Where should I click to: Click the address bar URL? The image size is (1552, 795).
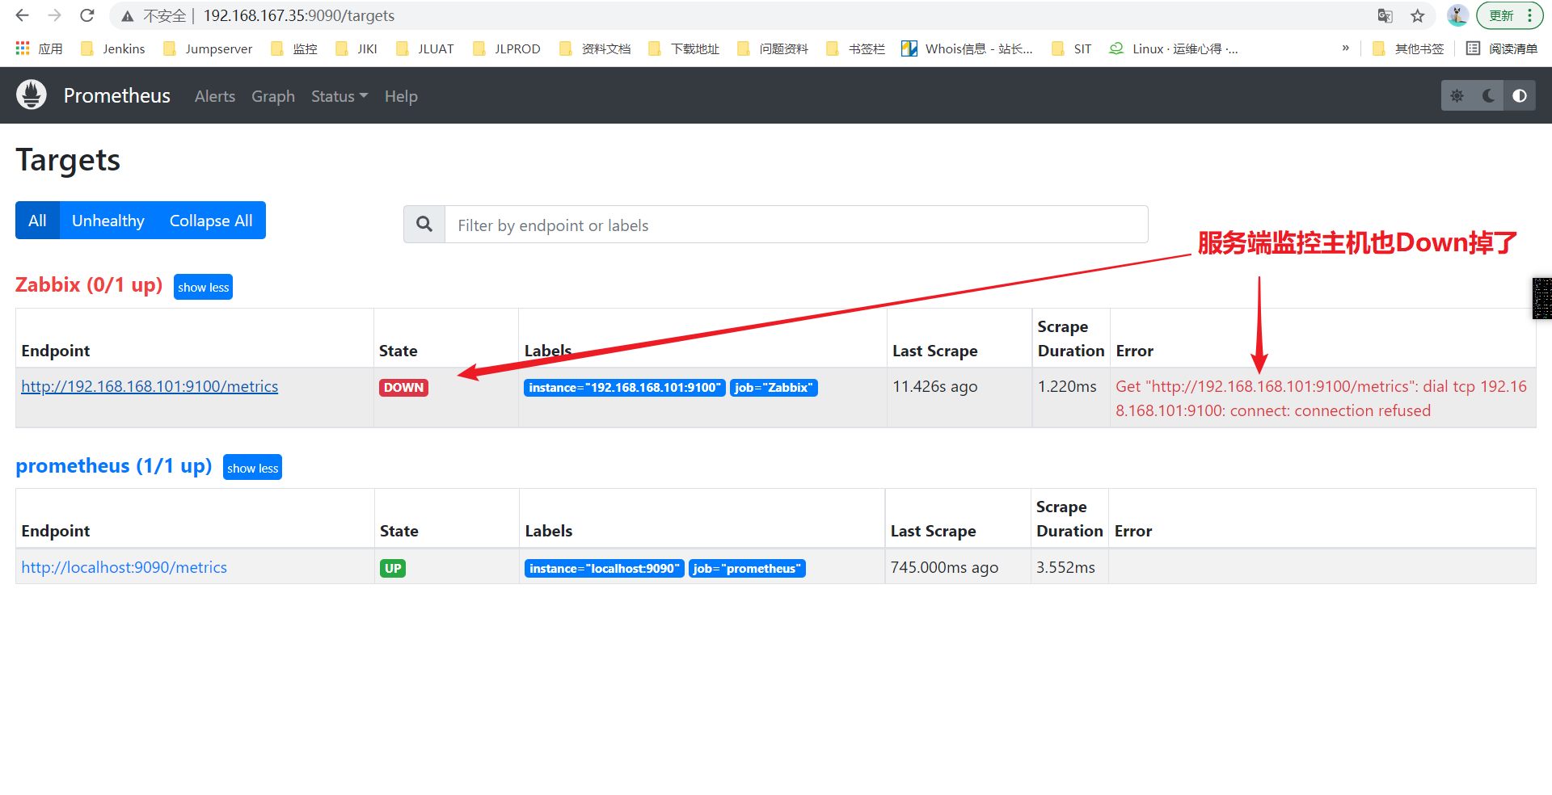(x=299, y=15)
